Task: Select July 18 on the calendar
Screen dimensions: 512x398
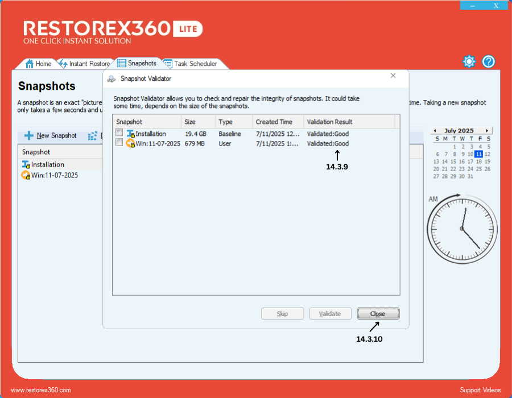Action: pos(479,161)
